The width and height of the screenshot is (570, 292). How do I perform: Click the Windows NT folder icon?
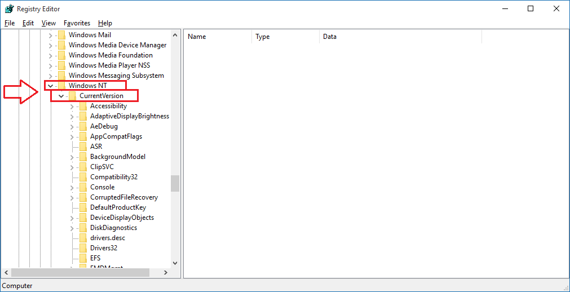coord(61,86)
